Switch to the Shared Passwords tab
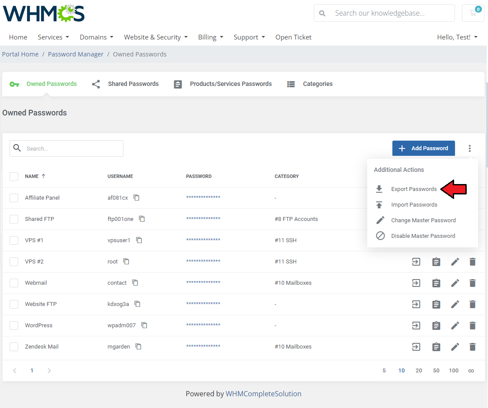 (x=126, y=84)
